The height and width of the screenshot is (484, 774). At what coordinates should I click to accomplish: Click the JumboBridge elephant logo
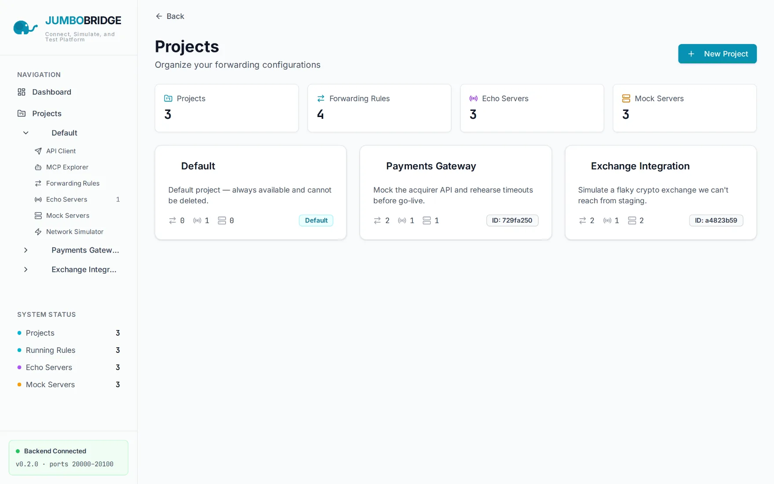25,28
